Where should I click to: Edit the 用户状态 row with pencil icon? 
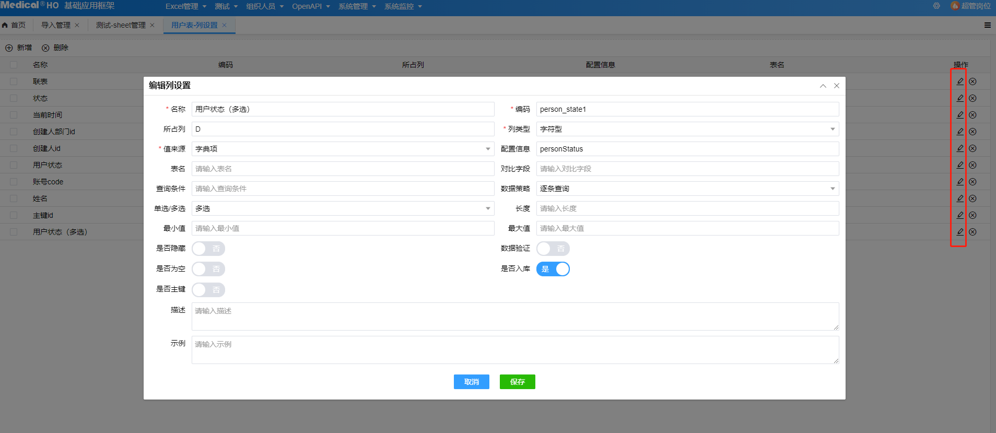[x=960, y=165]
